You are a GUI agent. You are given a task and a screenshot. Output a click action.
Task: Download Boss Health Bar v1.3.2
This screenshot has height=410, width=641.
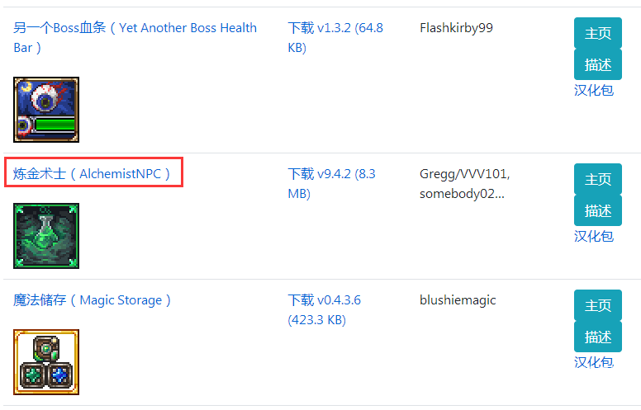(335, 38)
